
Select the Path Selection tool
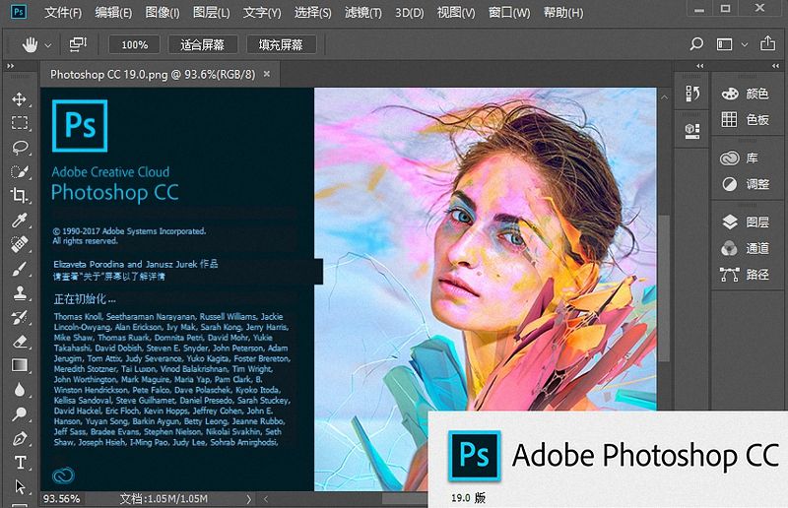coord(20,486)
